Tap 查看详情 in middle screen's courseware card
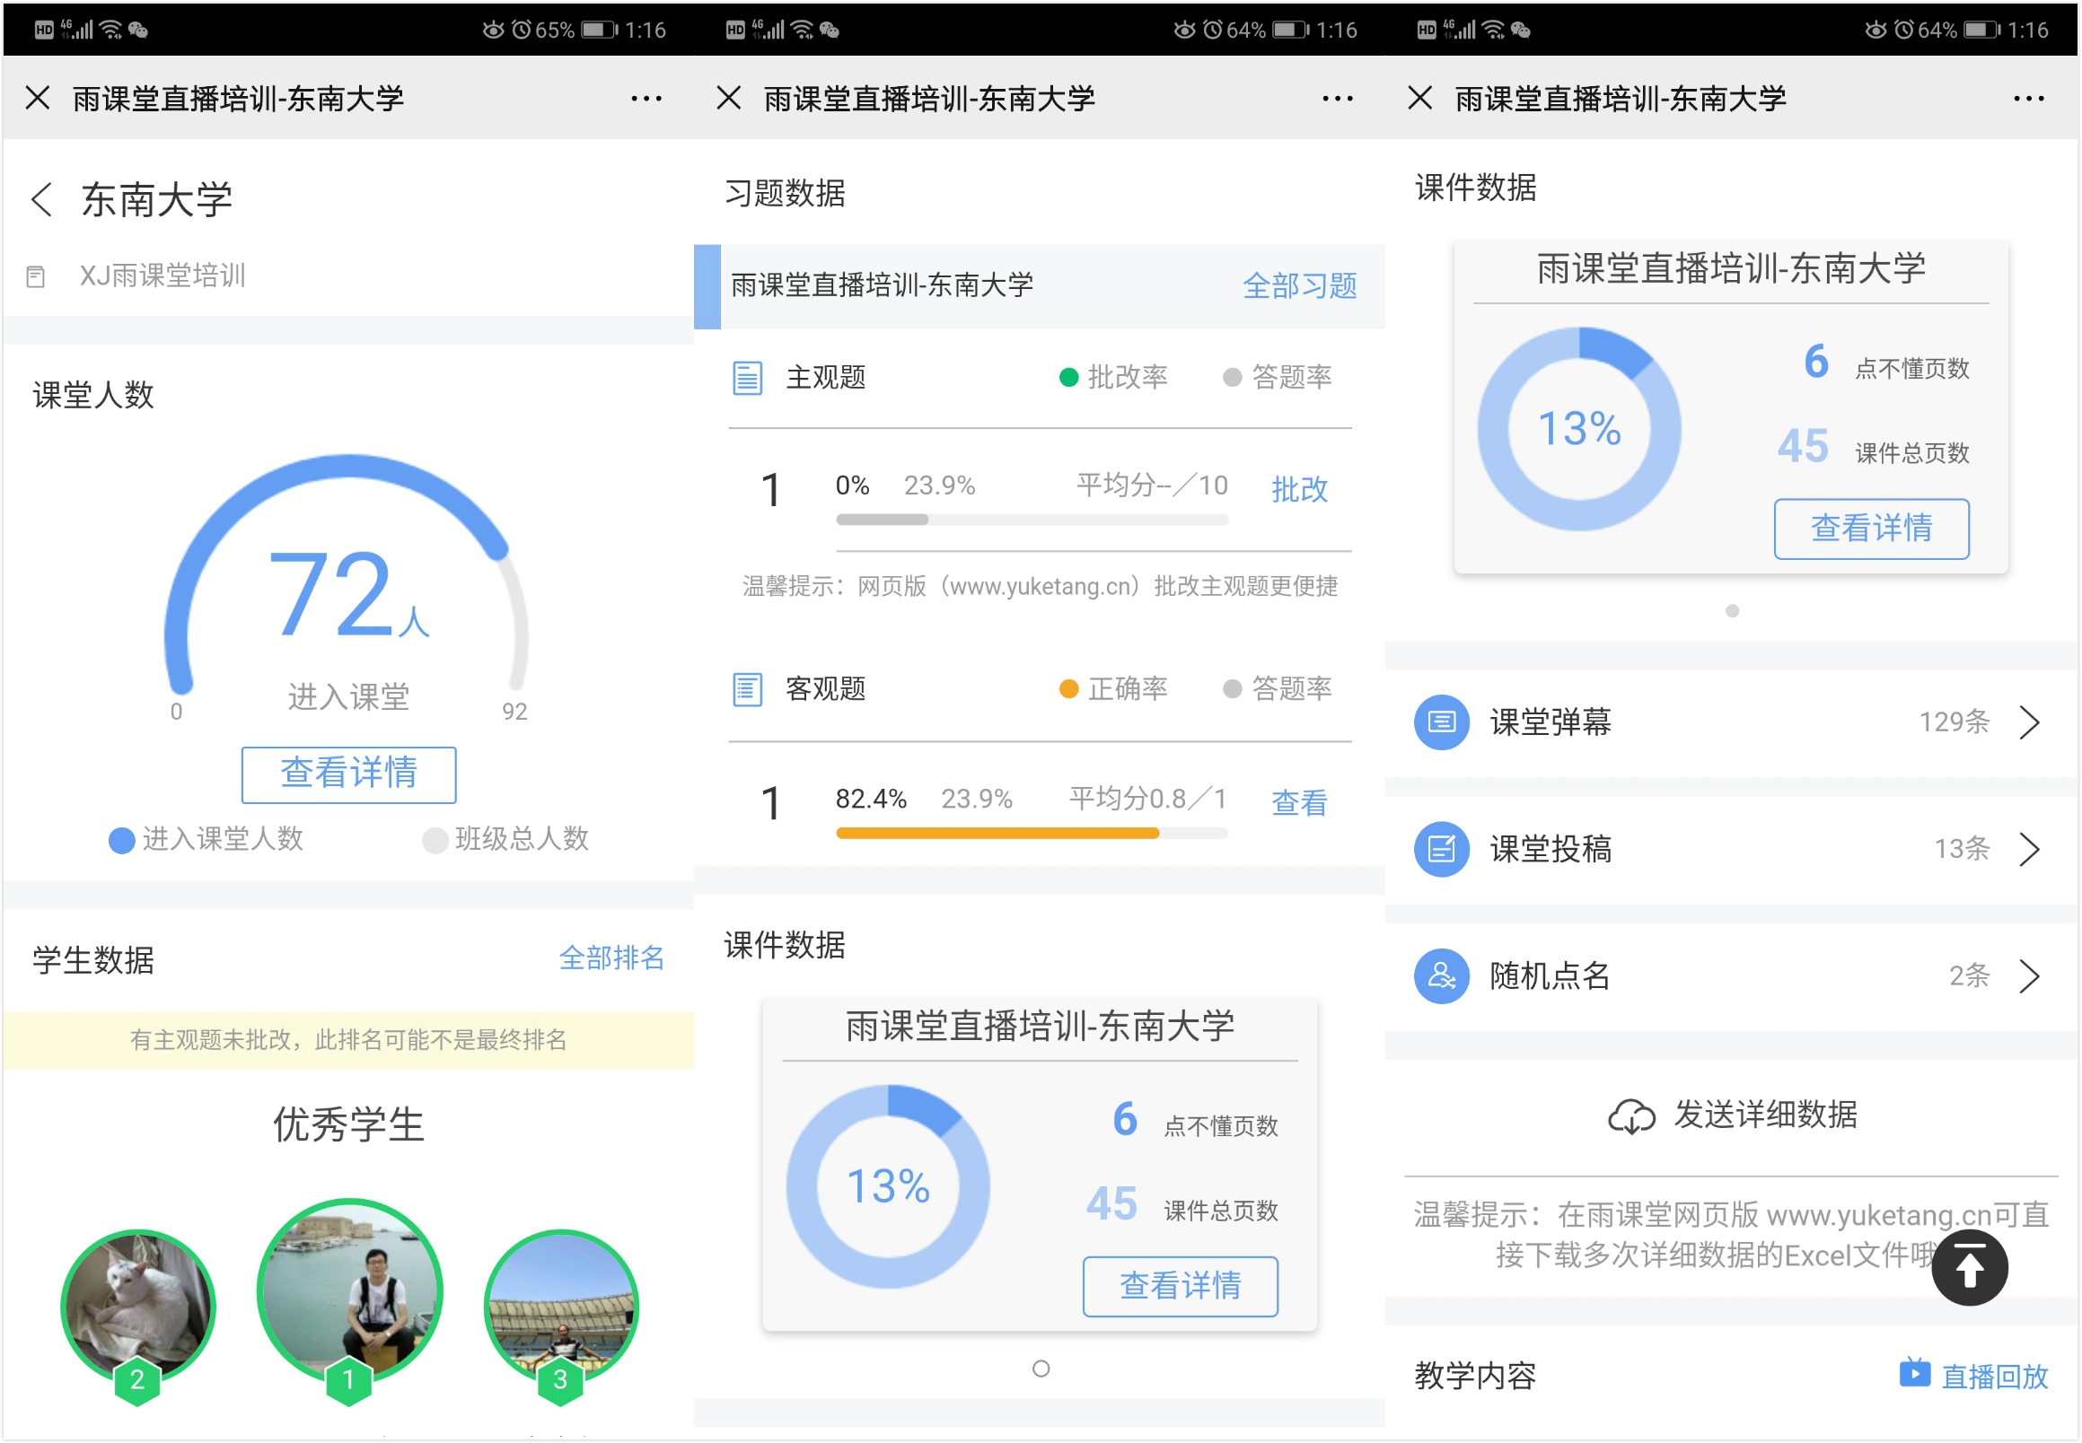Viewport: 2082px width, 1443px height. tap(1181, 1286)
